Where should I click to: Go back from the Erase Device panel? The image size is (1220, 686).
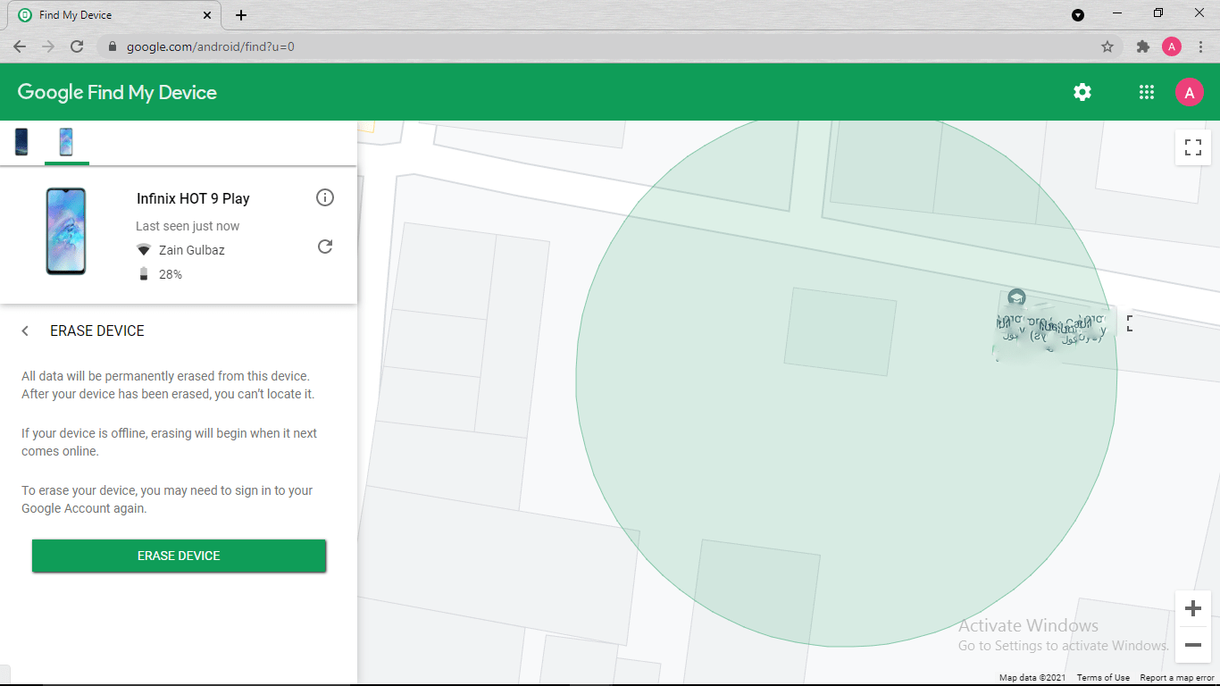(24, 330)
